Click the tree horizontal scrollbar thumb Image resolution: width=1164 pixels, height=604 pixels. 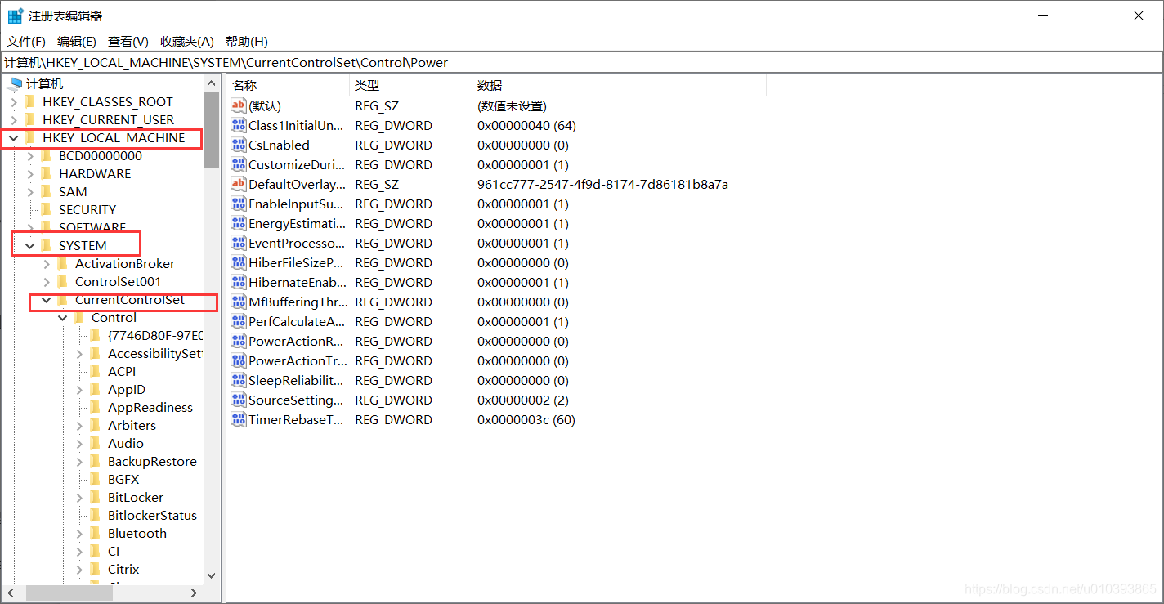(x=69, y=593)
